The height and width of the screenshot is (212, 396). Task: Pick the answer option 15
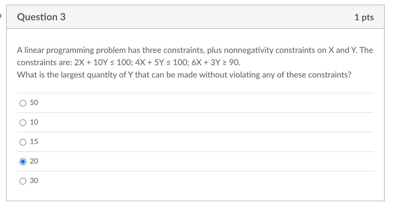click(23, 142)
